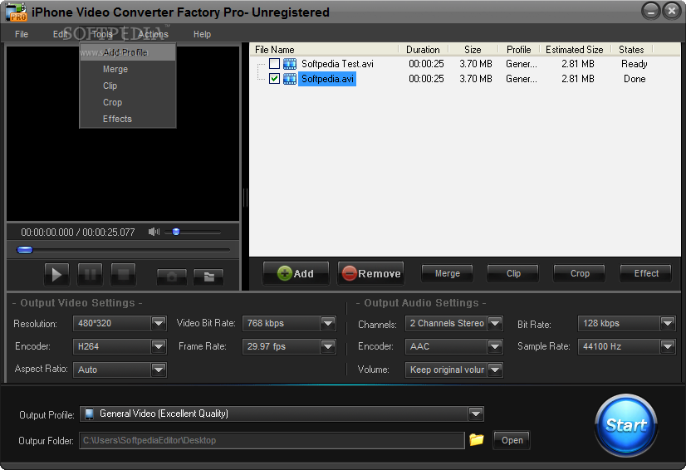Open the Help menu
The width and height of the screenshot is (686, 470).
click(202, 34)
